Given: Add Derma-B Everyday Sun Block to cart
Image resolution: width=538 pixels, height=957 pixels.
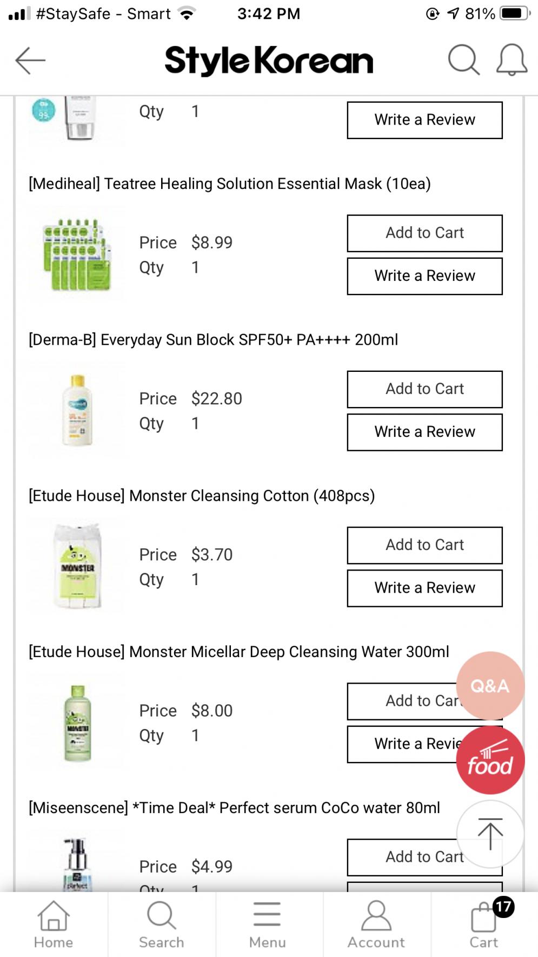Looking at the screenshot, I should point(424,389).
